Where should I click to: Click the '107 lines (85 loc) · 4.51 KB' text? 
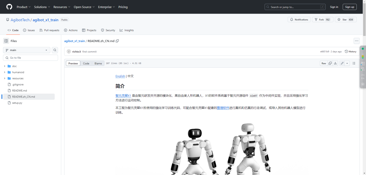click(x=123, y=63)
